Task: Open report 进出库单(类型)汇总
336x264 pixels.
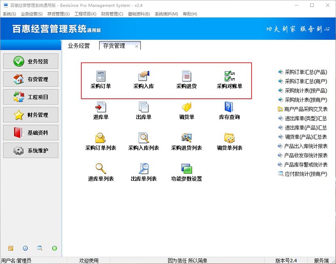Action: click(x=303, y=118)
